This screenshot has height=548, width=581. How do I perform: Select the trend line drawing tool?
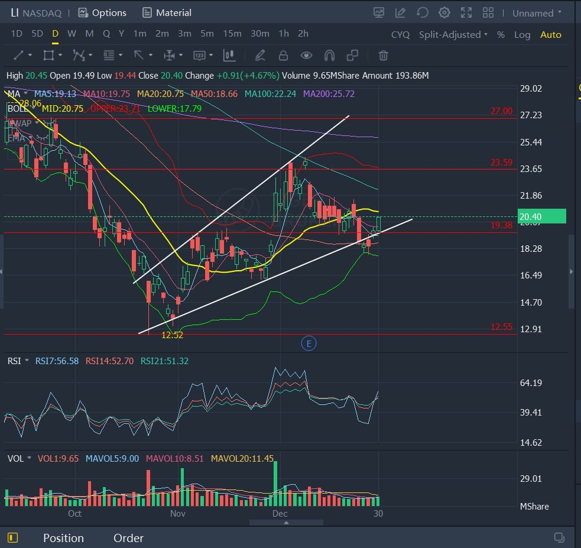19,56
